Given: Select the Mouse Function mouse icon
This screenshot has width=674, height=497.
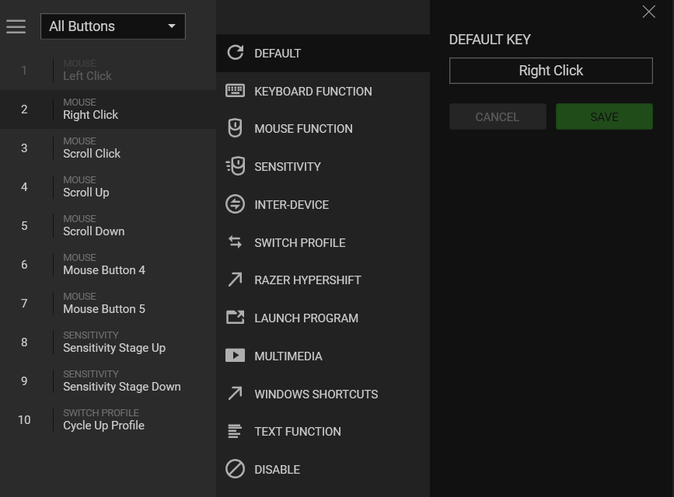Looking at the screenshot, I should [235, 128].
